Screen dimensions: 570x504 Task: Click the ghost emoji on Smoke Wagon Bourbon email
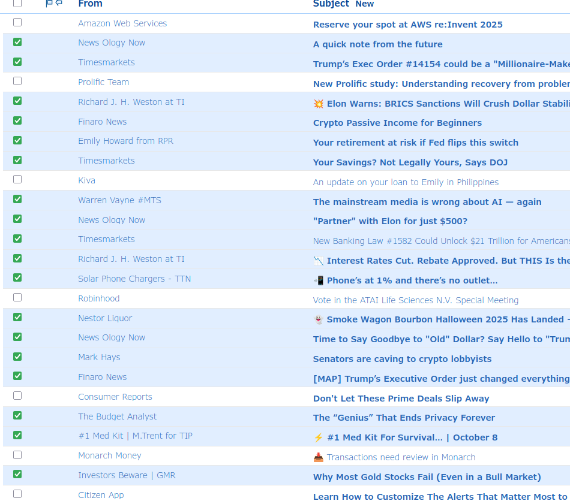pos(319,319)
